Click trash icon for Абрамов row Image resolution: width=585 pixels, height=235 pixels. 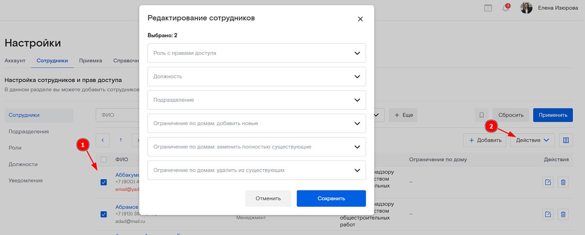click(x=563, y=215)
